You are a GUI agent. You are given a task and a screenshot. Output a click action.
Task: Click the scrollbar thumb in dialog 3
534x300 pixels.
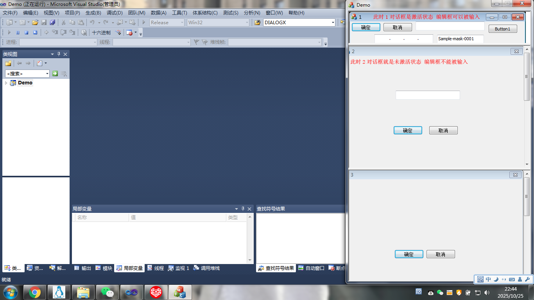[x=527, y=196]
